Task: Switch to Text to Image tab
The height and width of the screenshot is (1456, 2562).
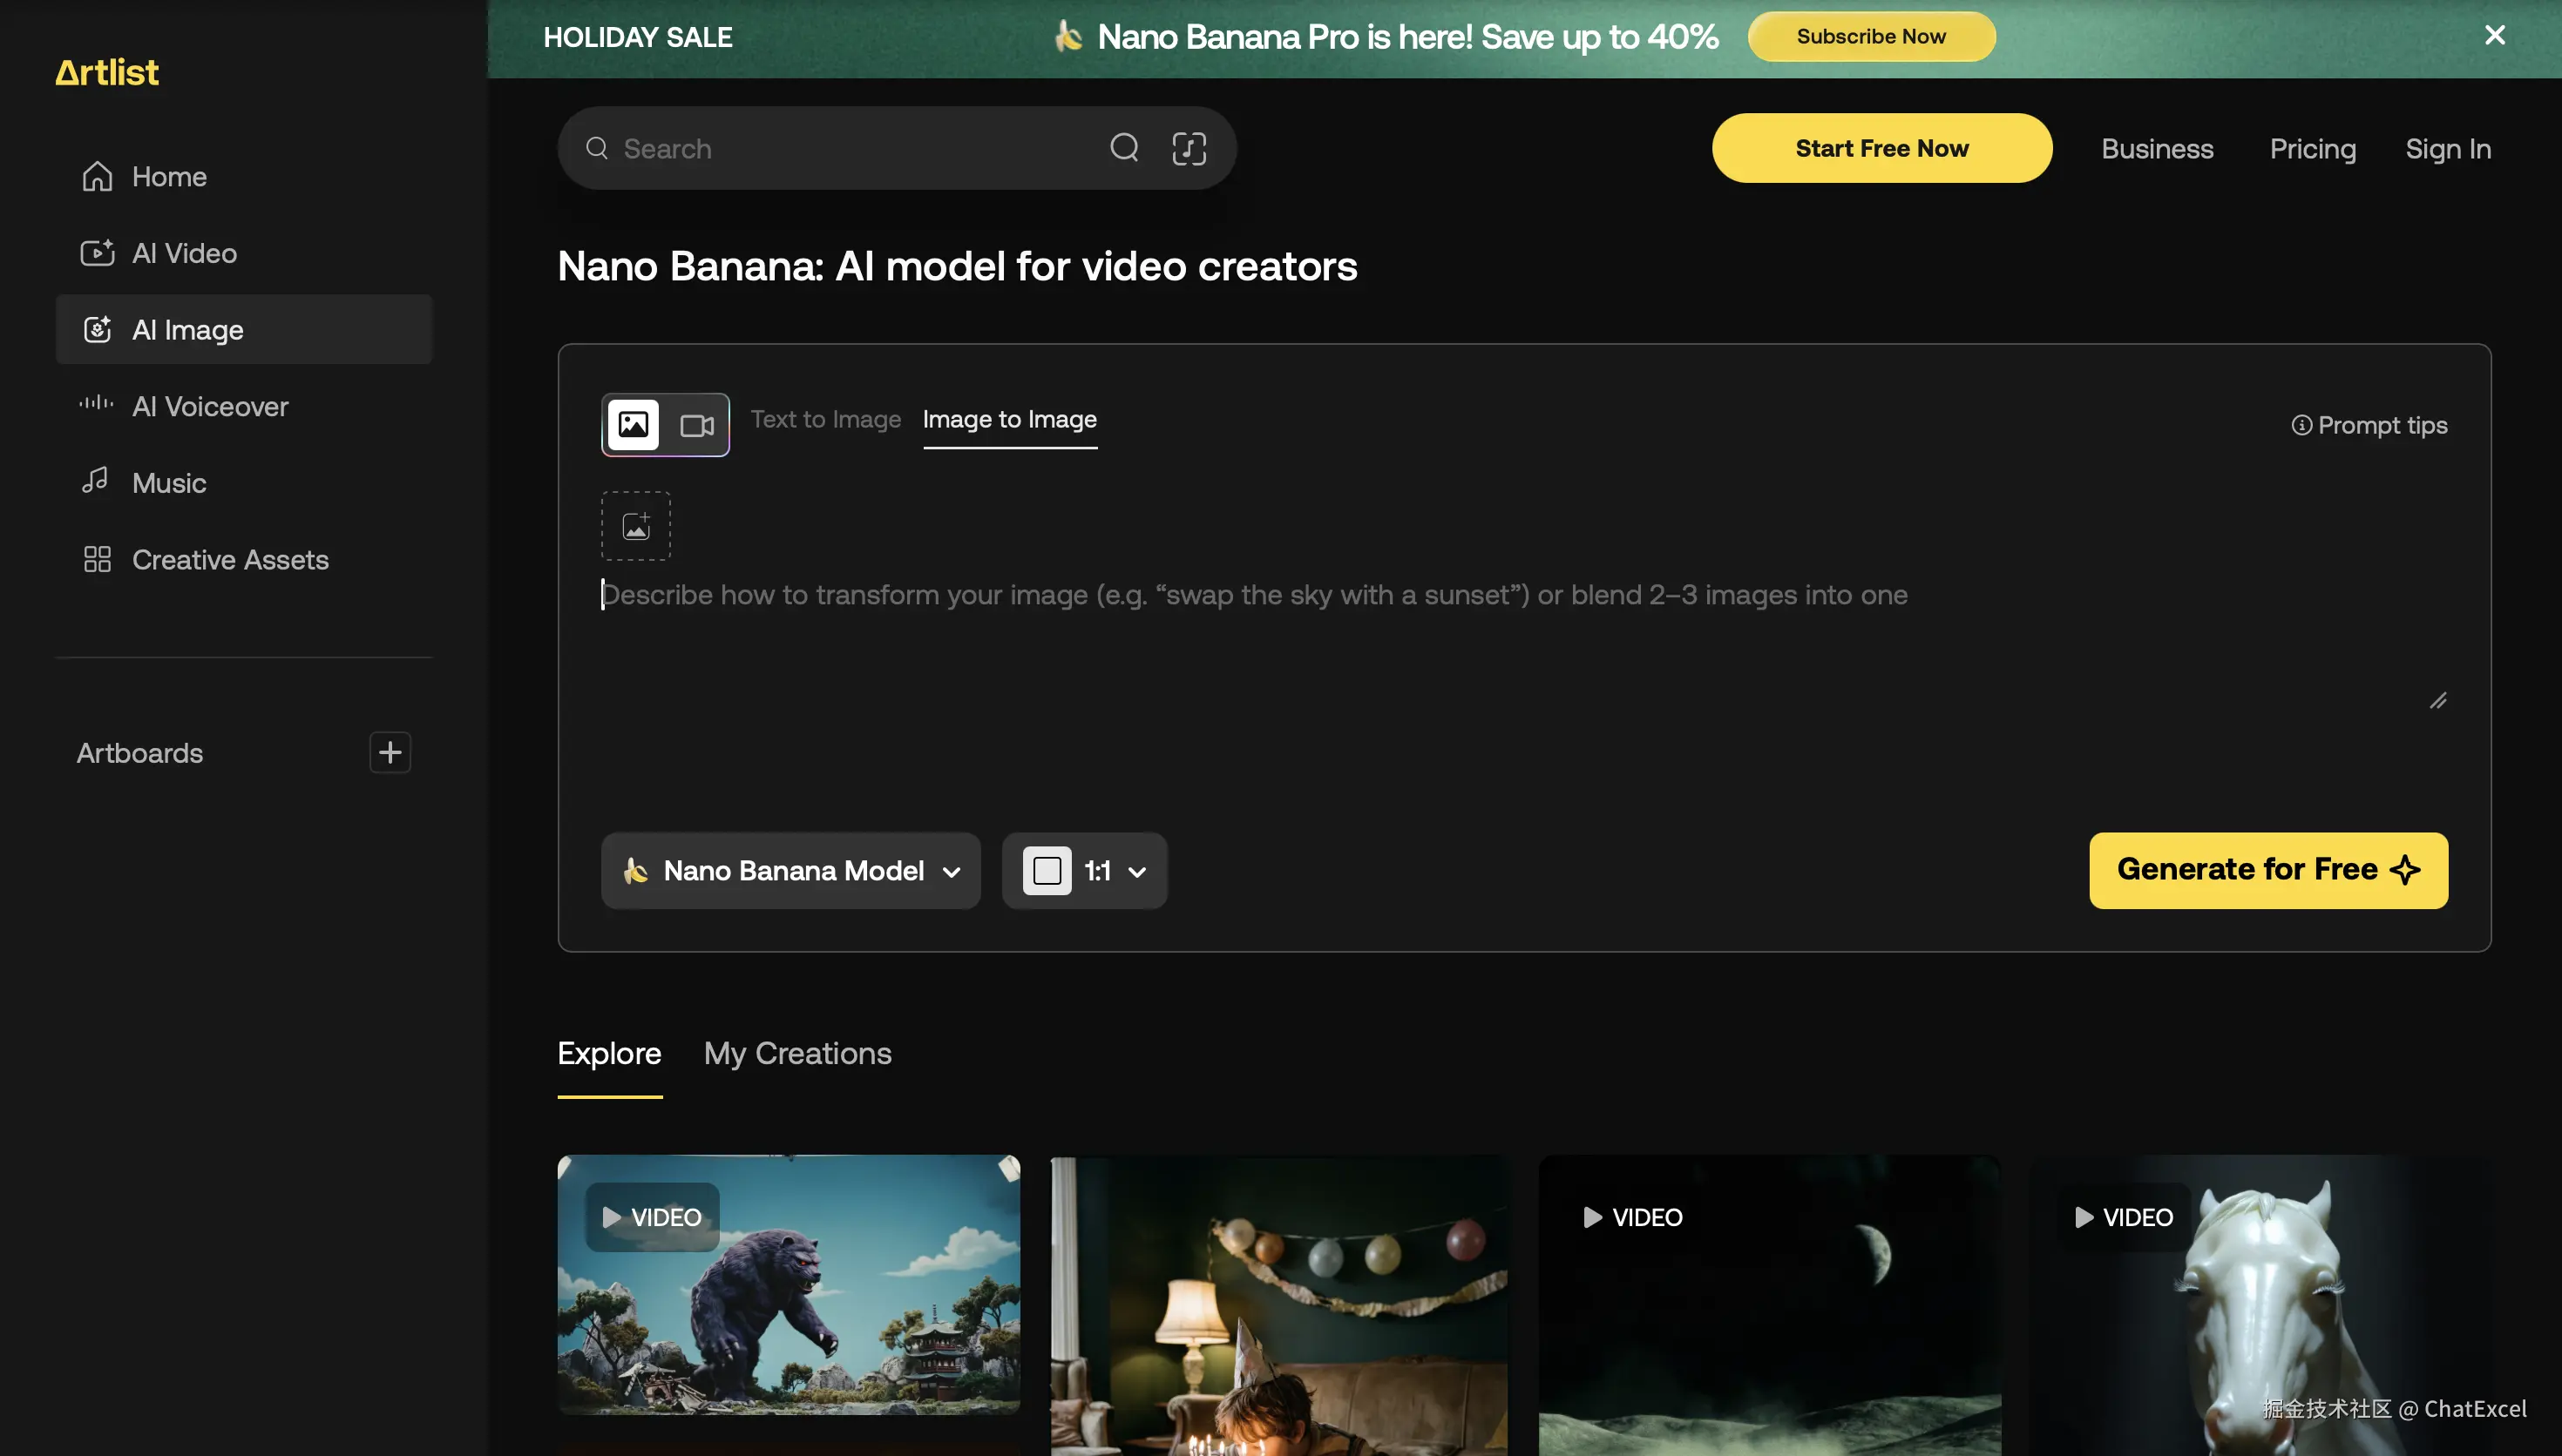Action: [x=825, y=419]
